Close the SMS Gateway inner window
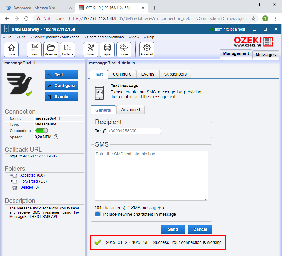The image size is (282, 256). pos(276,29)
